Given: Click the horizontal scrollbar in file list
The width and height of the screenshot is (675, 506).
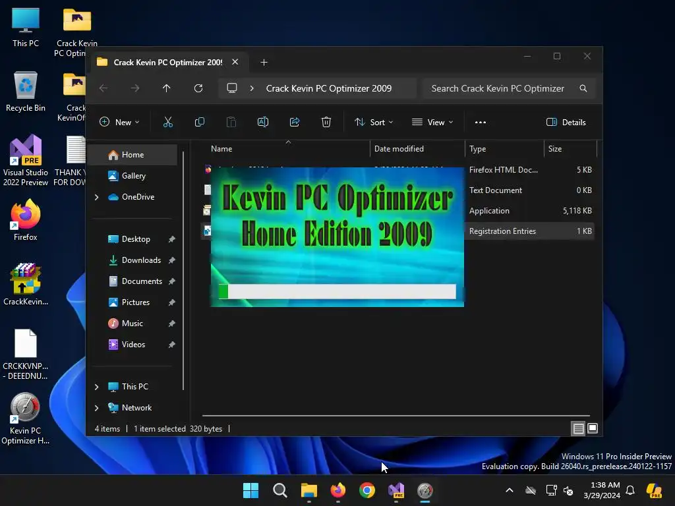Looking at the screenshot, I should point(396,416).
